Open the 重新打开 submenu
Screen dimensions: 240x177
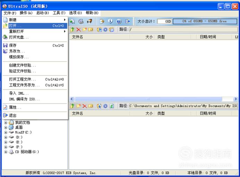tap(35, 31)
